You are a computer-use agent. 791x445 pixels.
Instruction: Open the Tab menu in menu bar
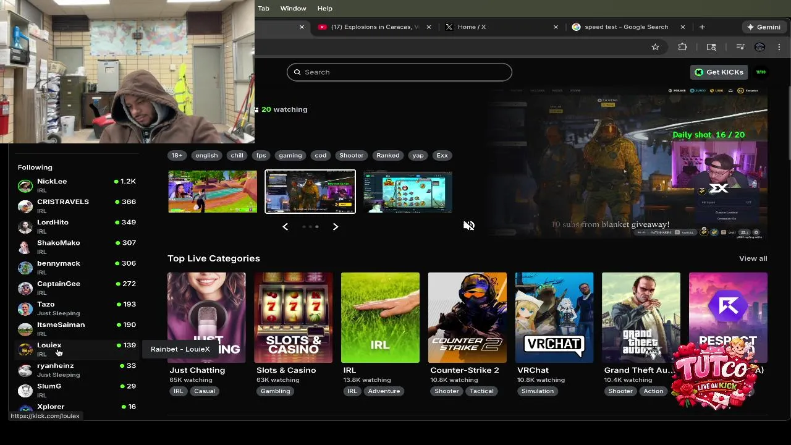[x=263, y=9]
